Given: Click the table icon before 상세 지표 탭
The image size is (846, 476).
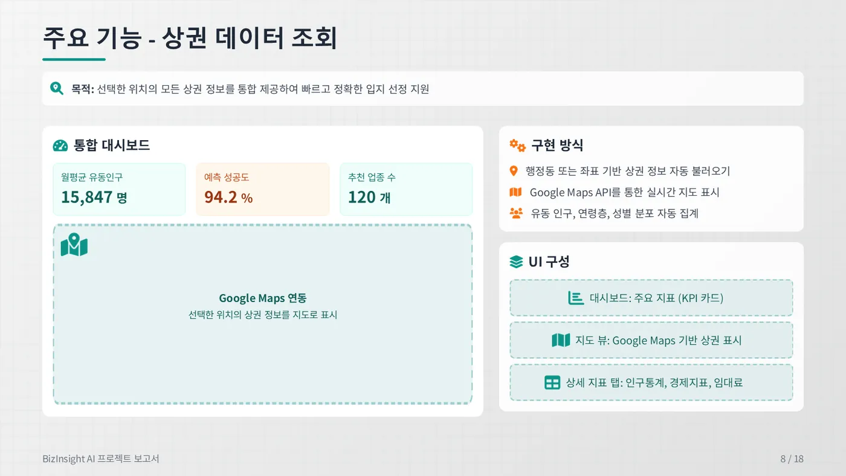Looking at the screenshot, I should point(552,382).
